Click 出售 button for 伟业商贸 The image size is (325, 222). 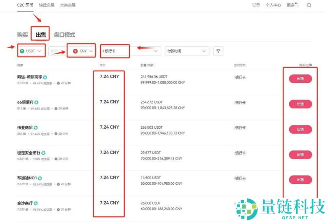point(300,129)
